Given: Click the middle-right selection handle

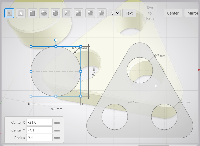Looking at the screenshot, I should pos(81,71).
